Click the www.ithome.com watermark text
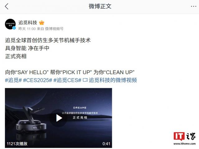This screenshot has height=149, width=199. pyautogui.click(x=184, y=144)
